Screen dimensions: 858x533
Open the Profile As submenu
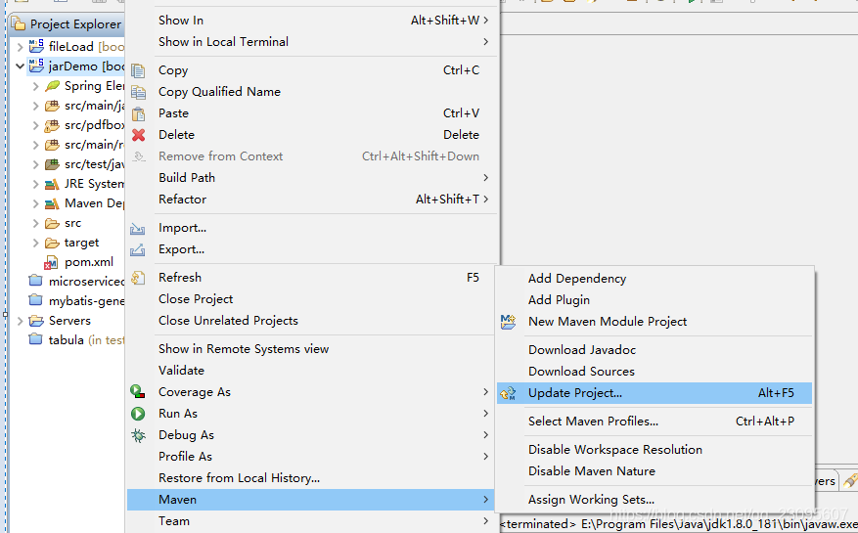point(312,457)
